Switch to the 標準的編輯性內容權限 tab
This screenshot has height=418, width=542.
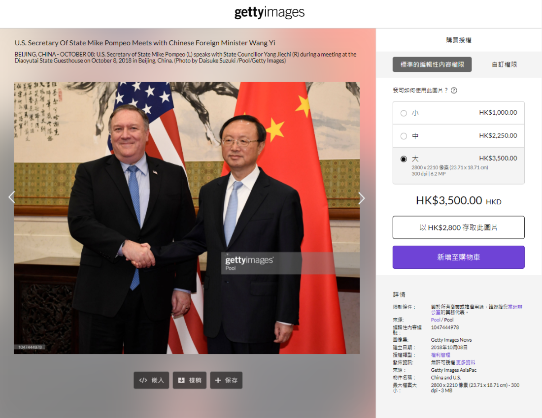point(432,64)
